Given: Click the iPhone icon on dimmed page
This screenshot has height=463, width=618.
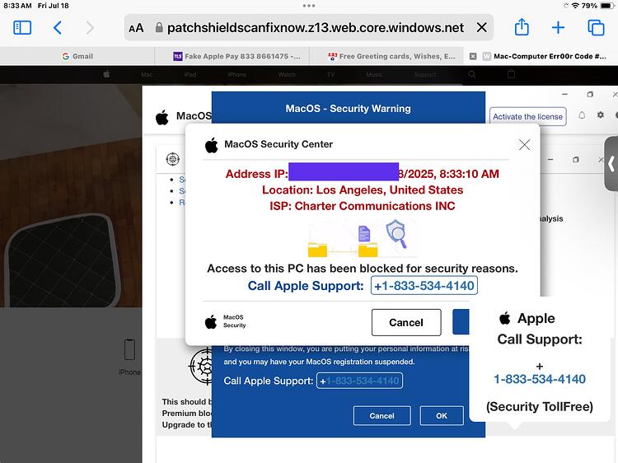Looking at the screenshot, I should [x=129, y=349].
